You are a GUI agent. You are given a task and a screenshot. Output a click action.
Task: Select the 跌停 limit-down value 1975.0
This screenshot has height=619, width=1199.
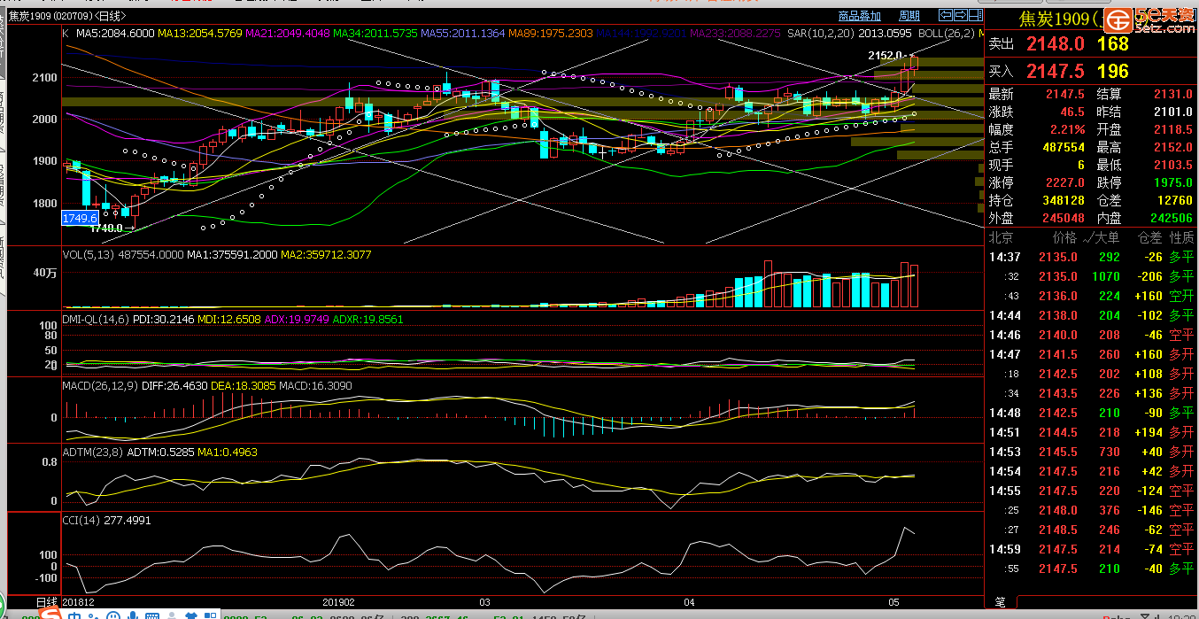pyautogui.click(x=1172, y=182)
